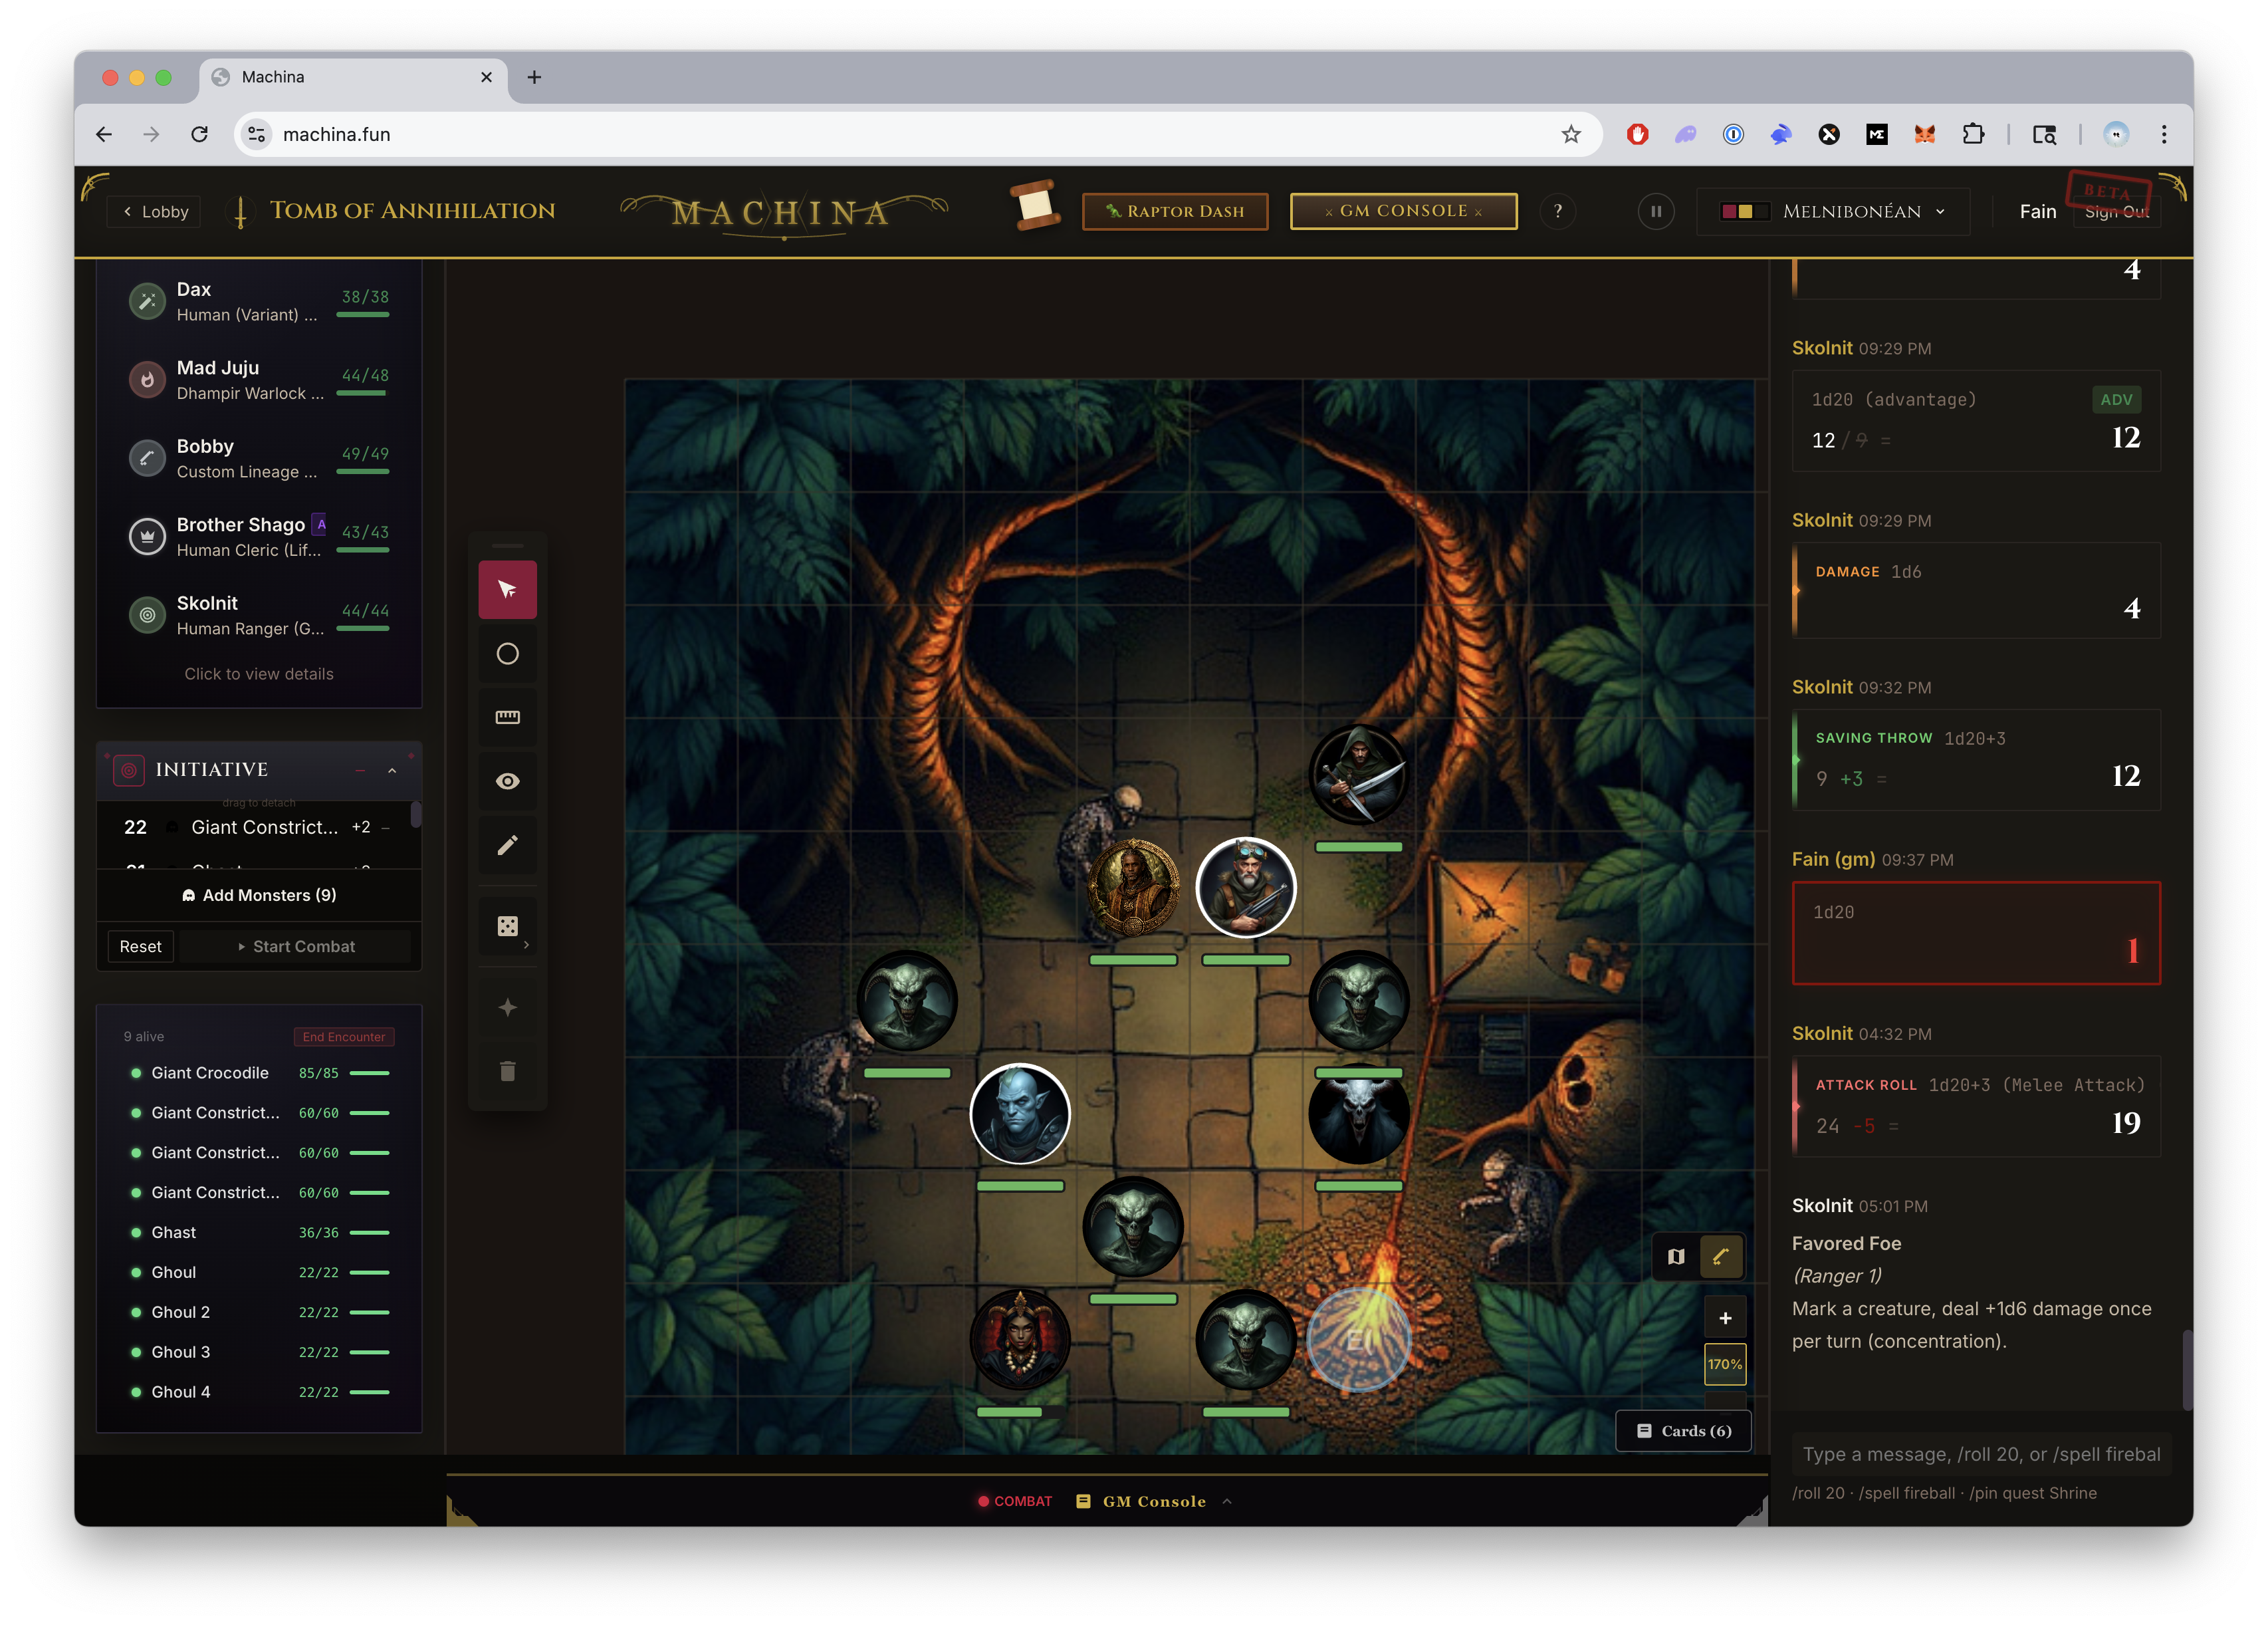Click Mad Juju's warlock flame icon
This screenshot has width=2268, height=1625.
pos(147,379)
